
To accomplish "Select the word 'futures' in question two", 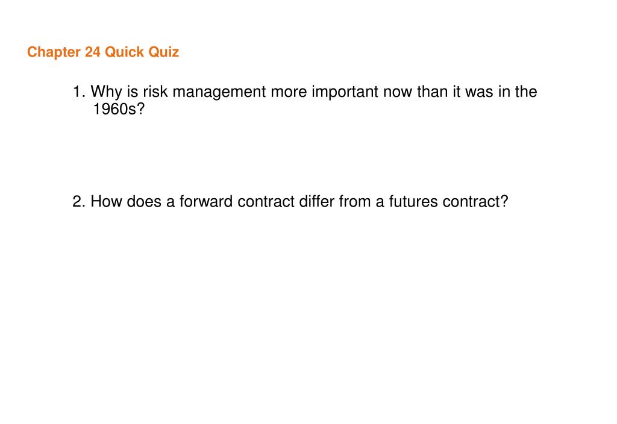I will [x=413, y=202].
